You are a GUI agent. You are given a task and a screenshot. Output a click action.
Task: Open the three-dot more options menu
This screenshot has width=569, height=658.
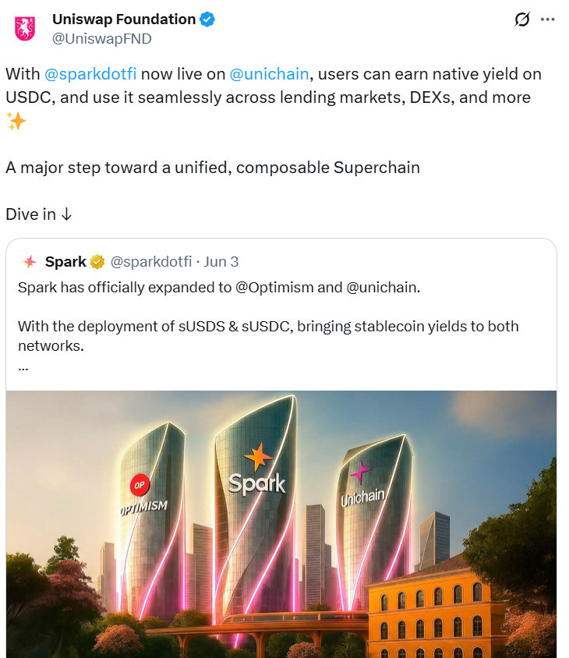(x=548, y=19)
